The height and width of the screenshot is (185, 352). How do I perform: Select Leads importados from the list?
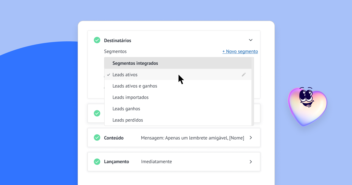point(130,97)
